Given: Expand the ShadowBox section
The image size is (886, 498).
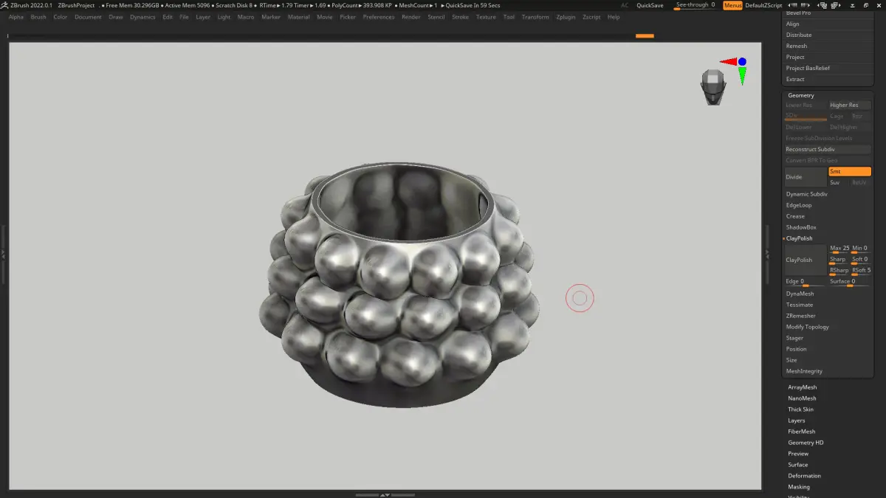Looking at the screenshot, I should [801, 227].
